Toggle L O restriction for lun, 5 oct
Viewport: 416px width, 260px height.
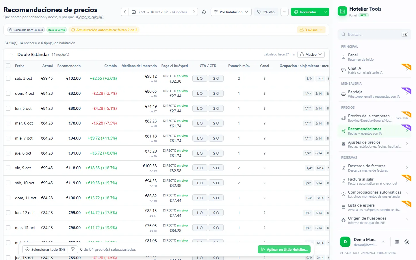point(200,108)
